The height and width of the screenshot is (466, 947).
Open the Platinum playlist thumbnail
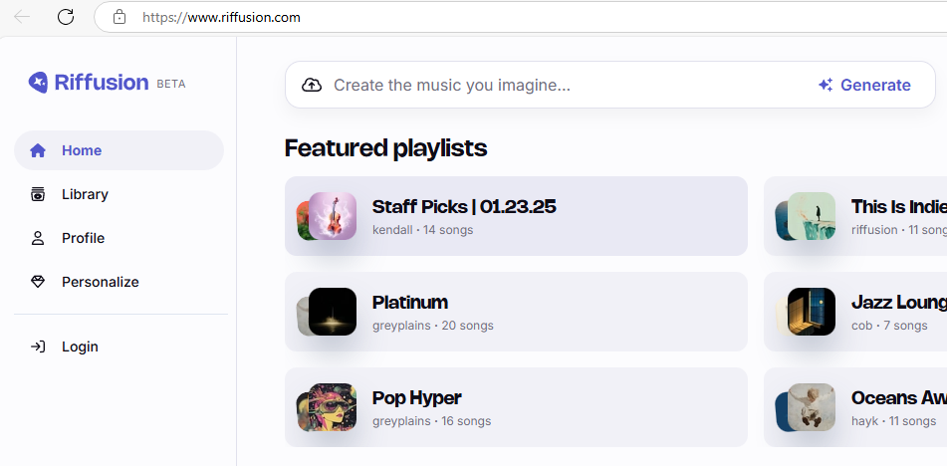331,312
